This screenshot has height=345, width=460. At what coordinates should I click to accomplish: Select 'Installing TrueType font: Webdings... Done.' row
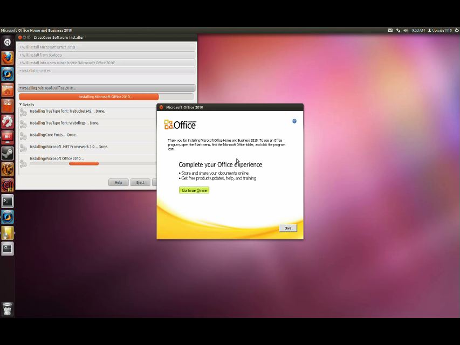(x=88, y=124)
